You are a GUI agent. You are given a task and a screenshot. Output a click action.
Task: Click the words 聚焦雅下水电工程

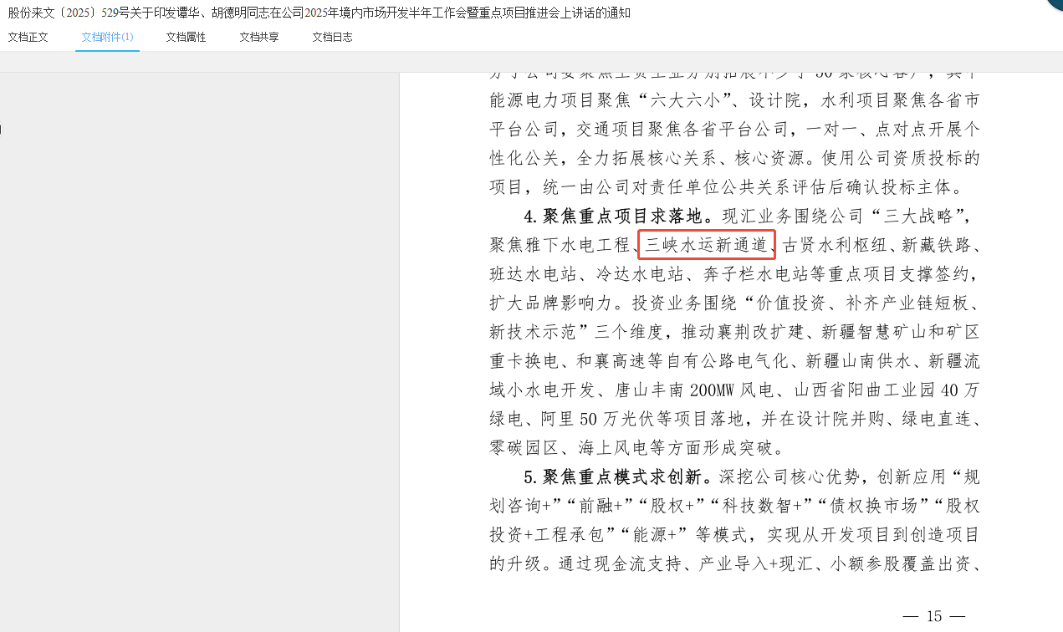pyautogui.click(x=559, y=245)
